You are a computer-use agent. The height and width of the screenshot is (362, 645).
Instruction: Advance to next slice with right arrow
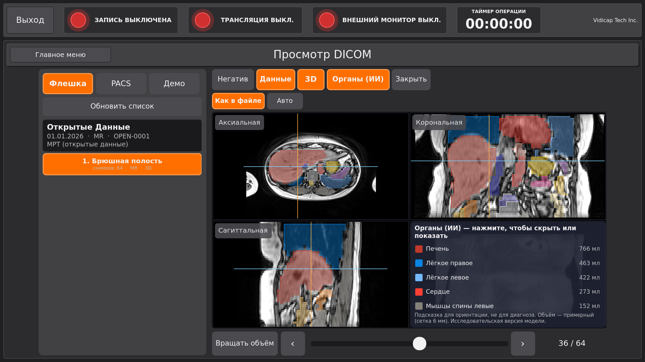click(x=523, y=344)
